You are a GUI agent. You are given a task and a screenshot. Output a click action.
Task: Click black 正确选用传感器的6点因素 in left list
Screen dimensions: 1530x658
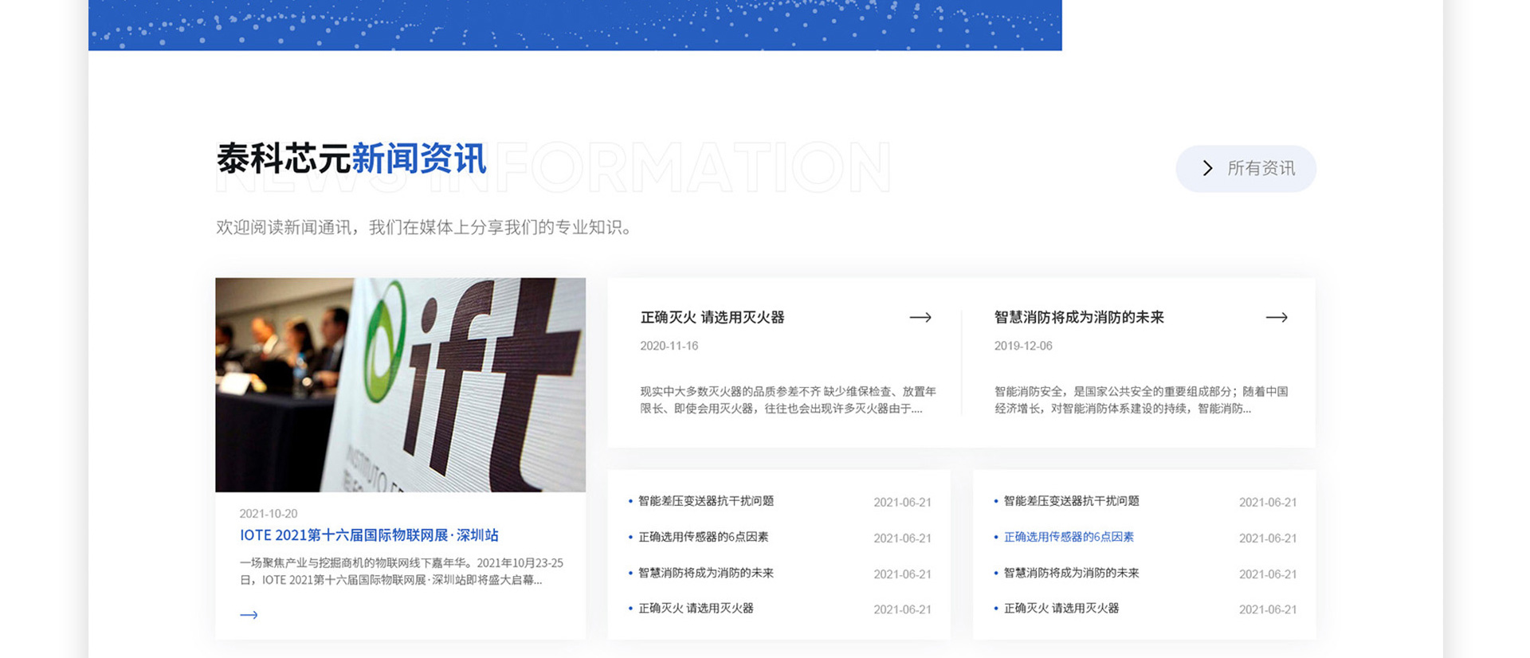coord(703,537)
